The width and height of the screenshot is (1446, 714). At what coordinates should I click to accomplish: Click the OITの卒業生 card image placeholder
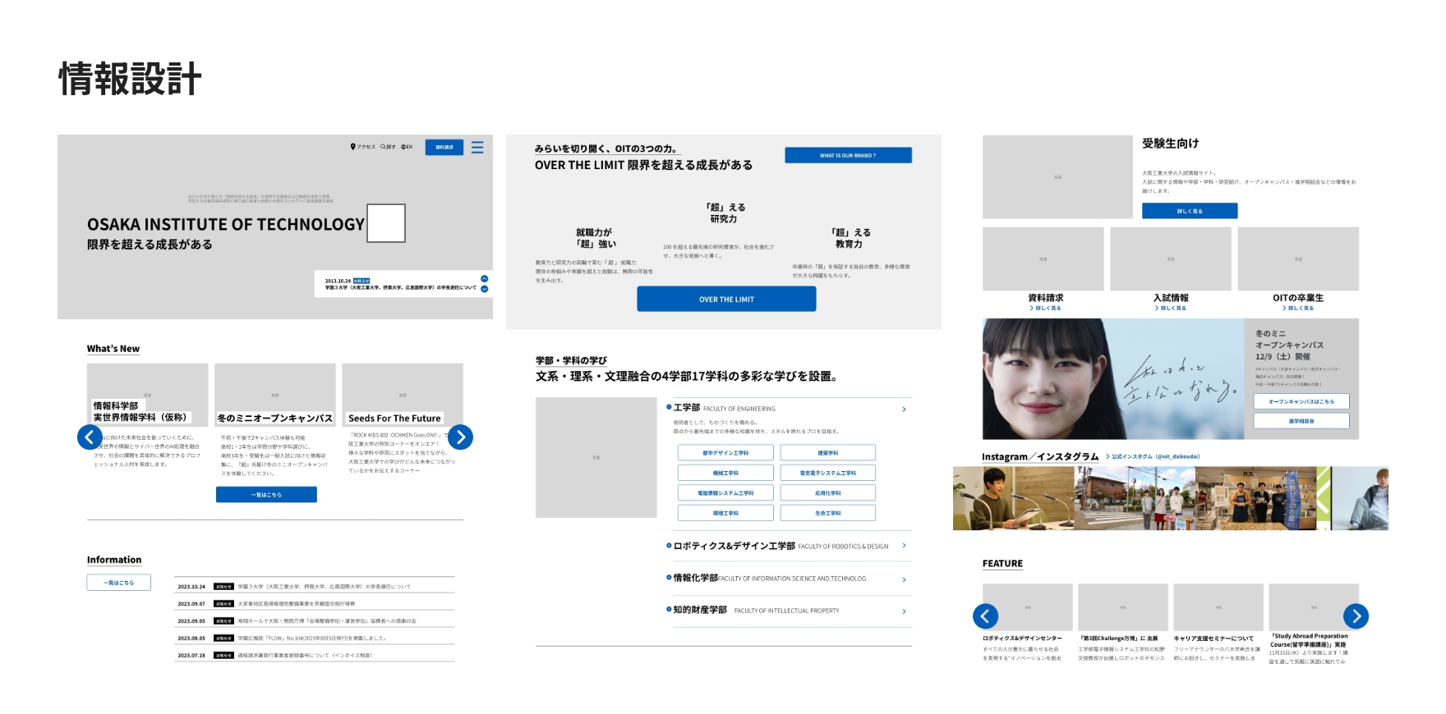coord(1298,259)
